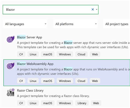Select the Razor Class Library title
The image size is (130, 108).
click(x=30, y=90)
